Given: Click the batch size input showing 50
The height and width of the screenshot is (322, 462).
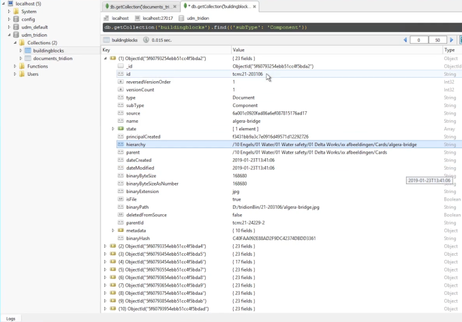Looking at the screenshot, I should (437, 40).
